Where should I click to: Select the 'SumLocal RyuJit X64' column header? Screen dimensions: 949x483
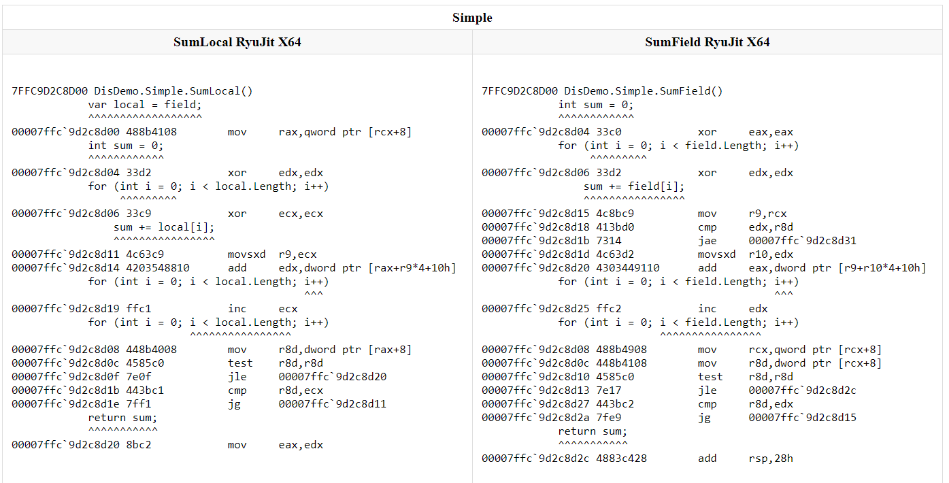pyautogui.click(x=237, y=42)
